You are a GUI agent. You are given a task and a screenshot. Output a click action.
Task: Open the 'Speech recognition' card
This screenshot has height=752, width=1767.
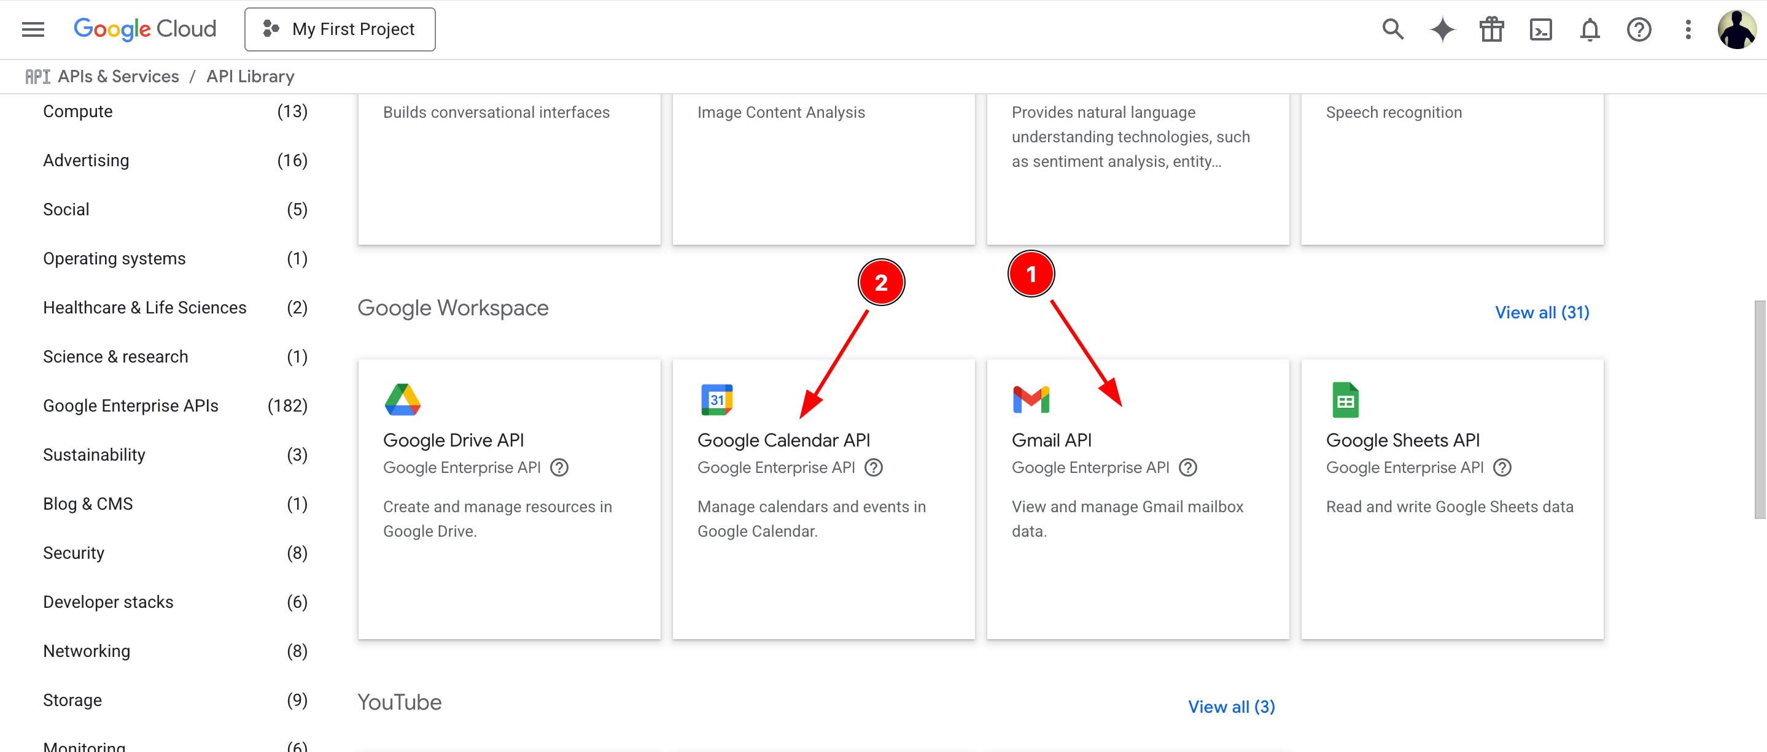coord(1452,169)
